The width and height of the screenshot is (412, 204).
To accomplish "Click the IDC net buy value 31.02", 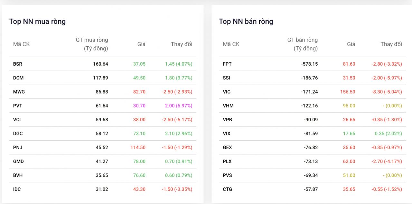I will tap(102, 189).
